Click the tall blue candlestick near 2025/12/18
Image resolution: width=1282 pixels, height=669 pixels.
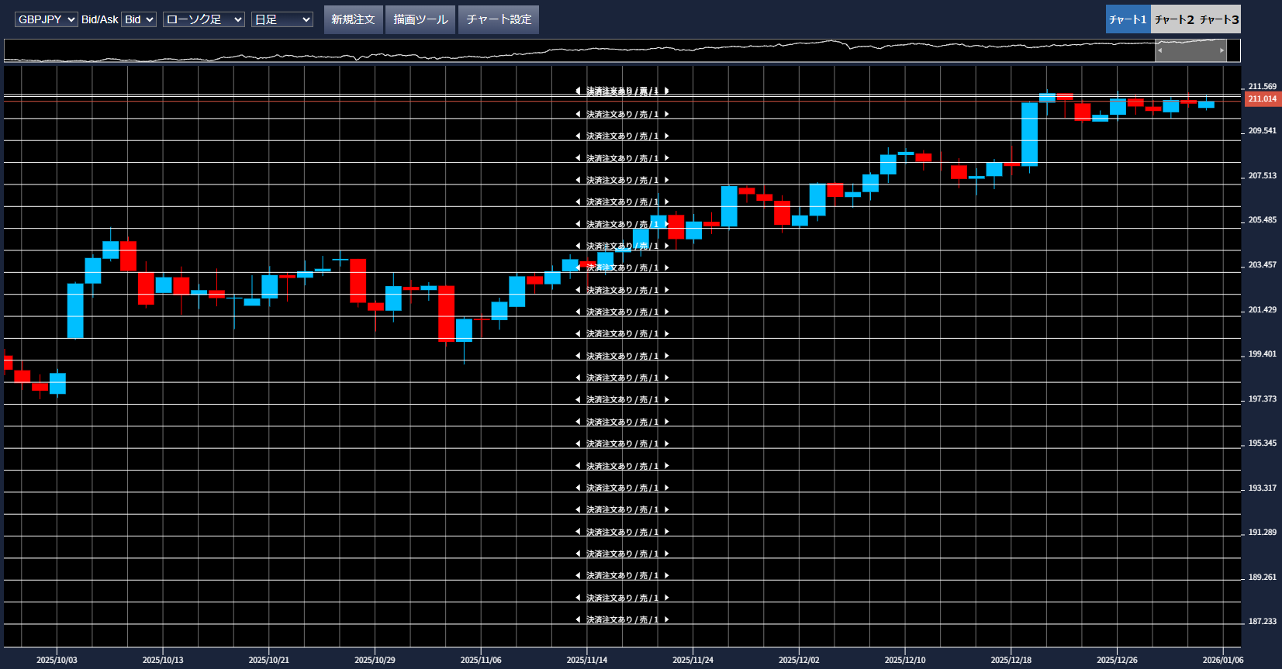(1029, 134)
